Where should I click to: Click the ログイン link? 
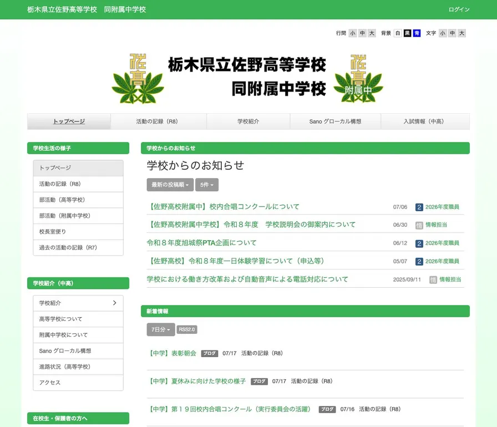(x=459, y=9)
